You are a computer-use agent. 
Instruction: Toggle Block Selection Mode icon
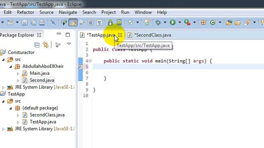tap(91, 23)
